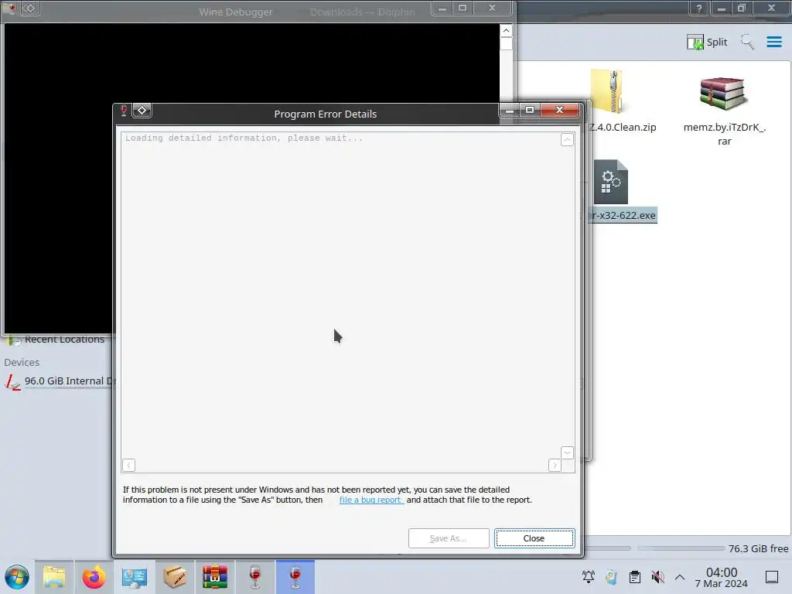Click the 'memz.by.iTzDrK_.rar' file name label
This screenshot has width=792, height=594.
pos(724,134)
